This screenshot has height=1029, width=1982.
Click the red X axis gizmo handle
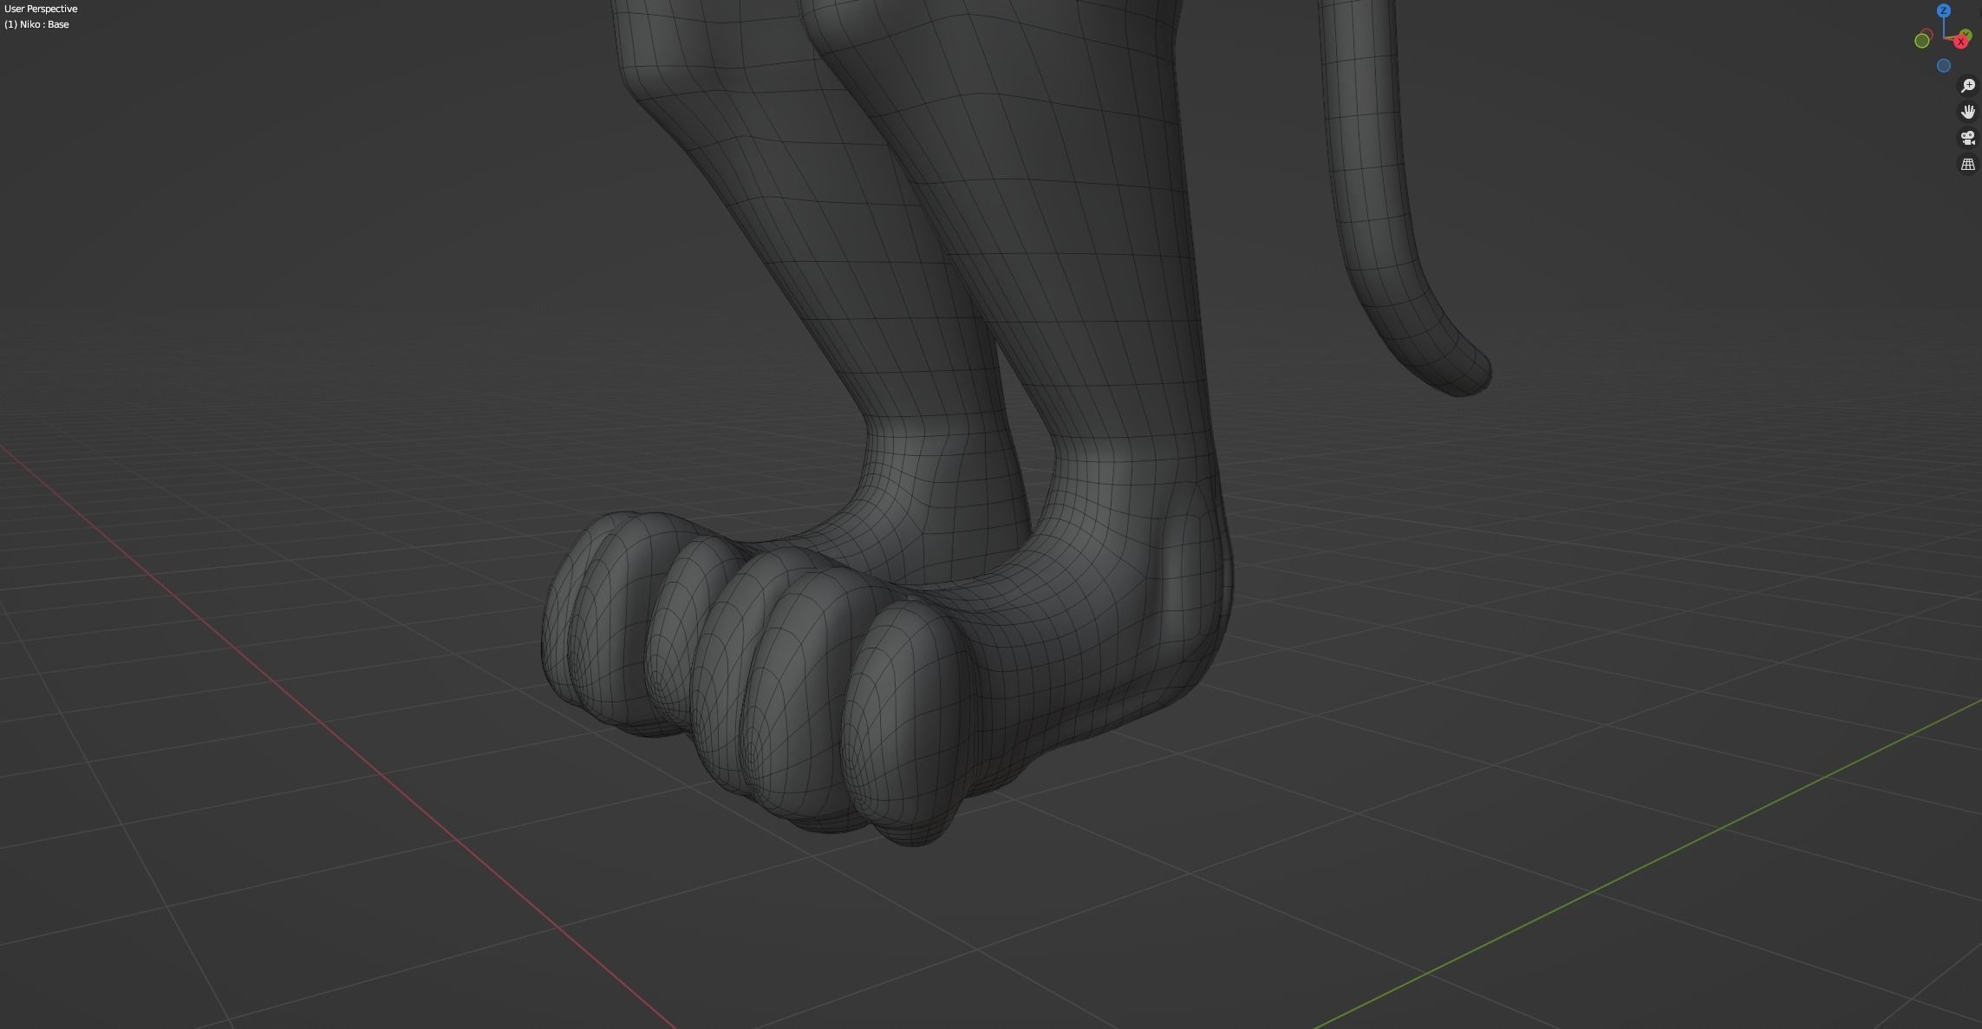1961,42
